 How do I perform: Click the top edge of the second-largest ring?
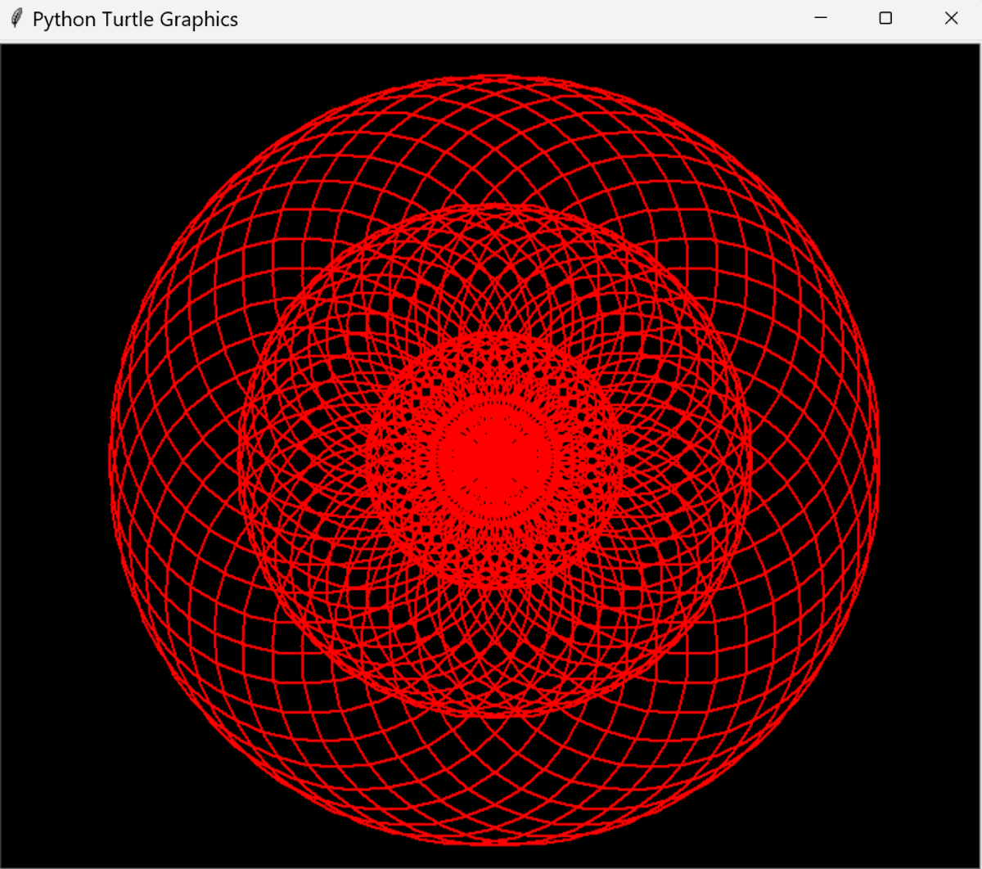point(495,205)
